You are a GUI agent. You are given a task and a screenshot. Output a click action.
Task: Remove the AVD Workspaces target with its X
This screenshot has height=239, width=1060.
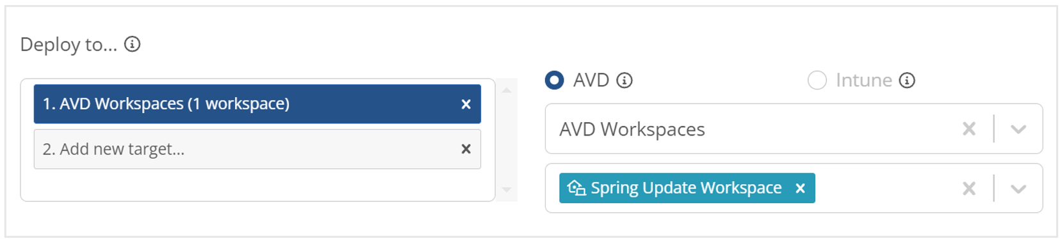[x=466, y=104]
